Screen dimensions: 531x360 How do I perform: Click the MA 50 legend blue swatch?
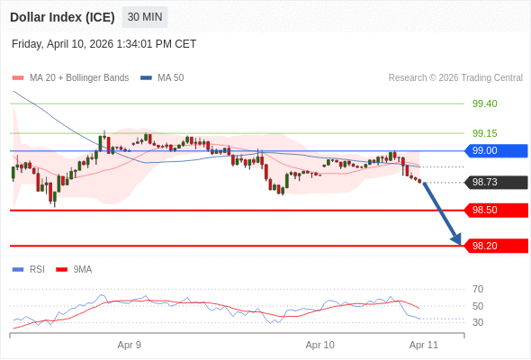click(x=146, y=78)
